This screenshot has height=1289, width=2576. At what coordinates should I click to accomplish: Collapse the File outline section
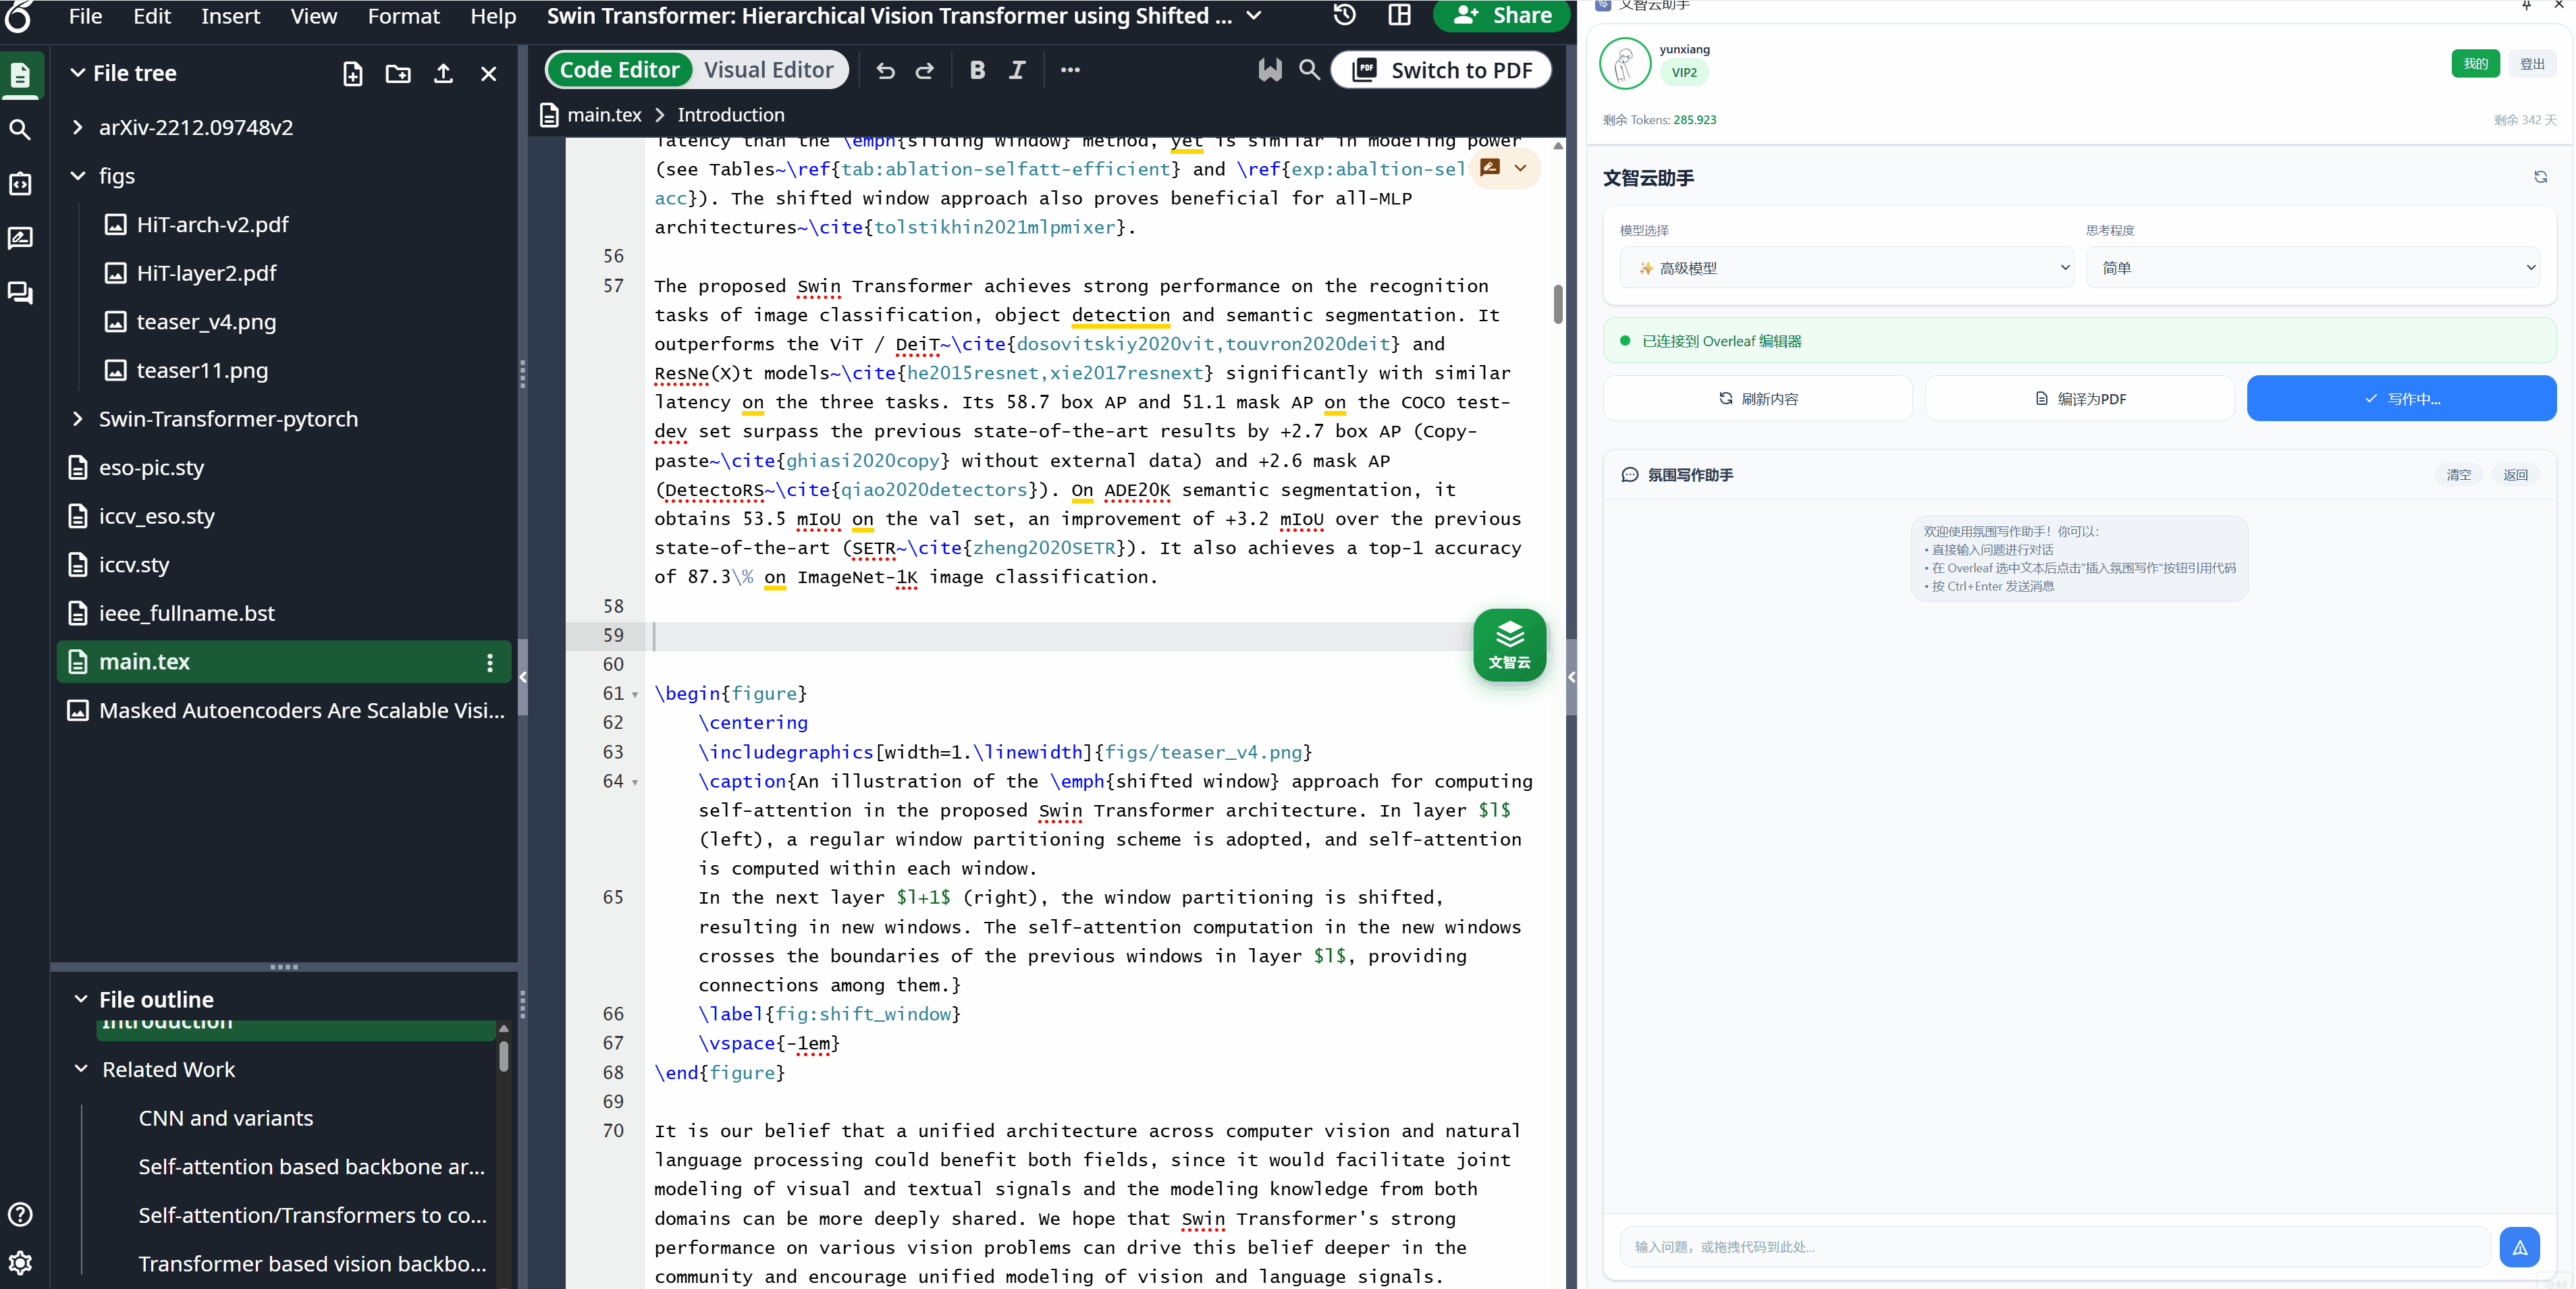pos(81,999)
